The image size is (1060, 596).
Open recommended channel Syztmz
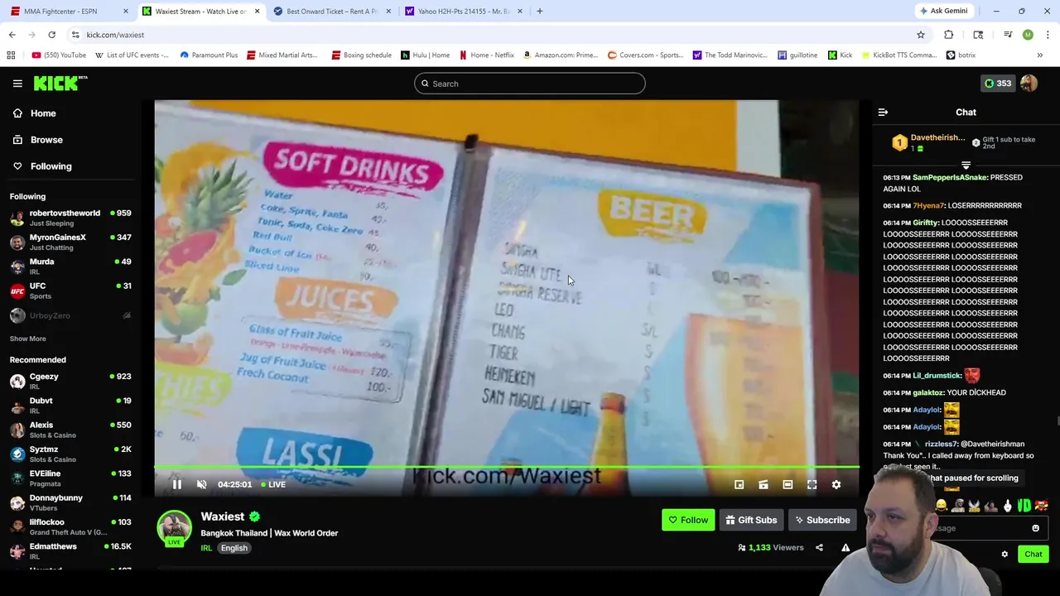(70, 454)
